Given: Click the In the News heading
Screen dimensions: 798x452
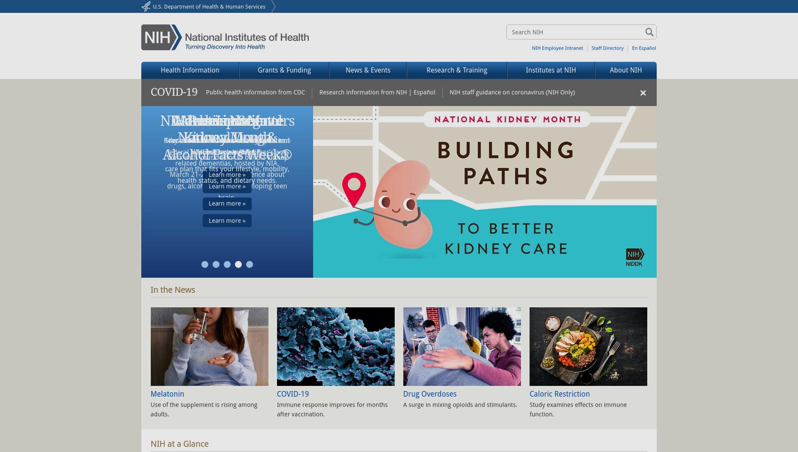Looking at the screenshot, I should pos(173,290).
